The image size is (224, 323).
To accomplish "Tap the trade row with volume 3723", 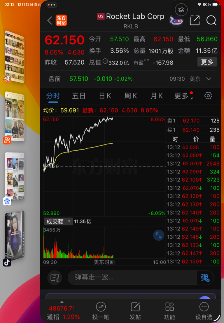I will click(193, 180).
